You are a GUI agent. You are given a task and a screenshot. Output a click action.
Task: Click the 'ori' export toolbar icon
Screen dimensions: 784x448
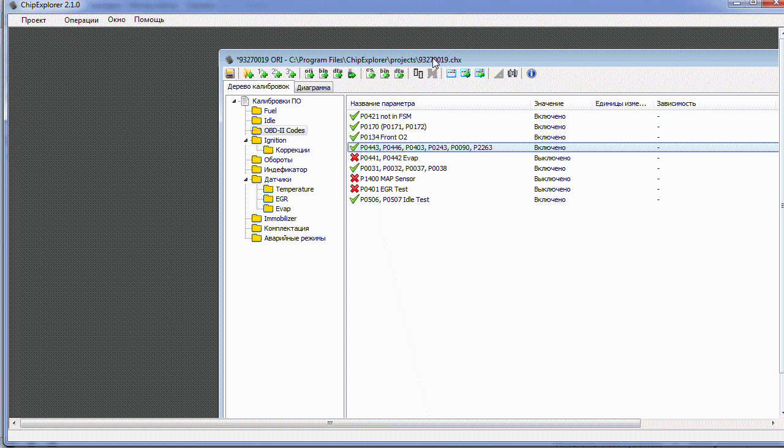click(309, 73)
